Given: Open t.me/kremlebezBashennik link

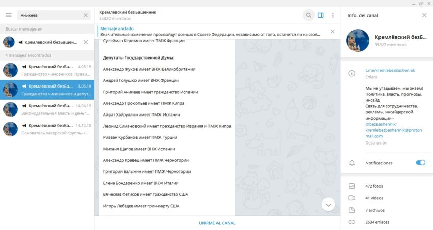Looking at the screenshot, I should (390, 70).
